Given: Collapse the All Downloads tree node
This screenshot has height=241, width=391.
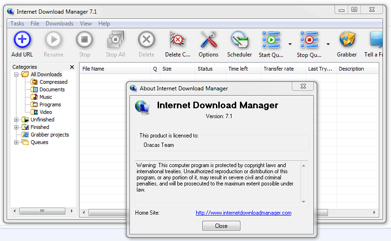Looking at the screenshot, I should (16, 74).
